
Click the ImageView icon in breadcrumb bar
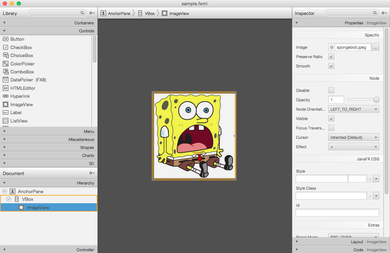(x=165, y=13)
